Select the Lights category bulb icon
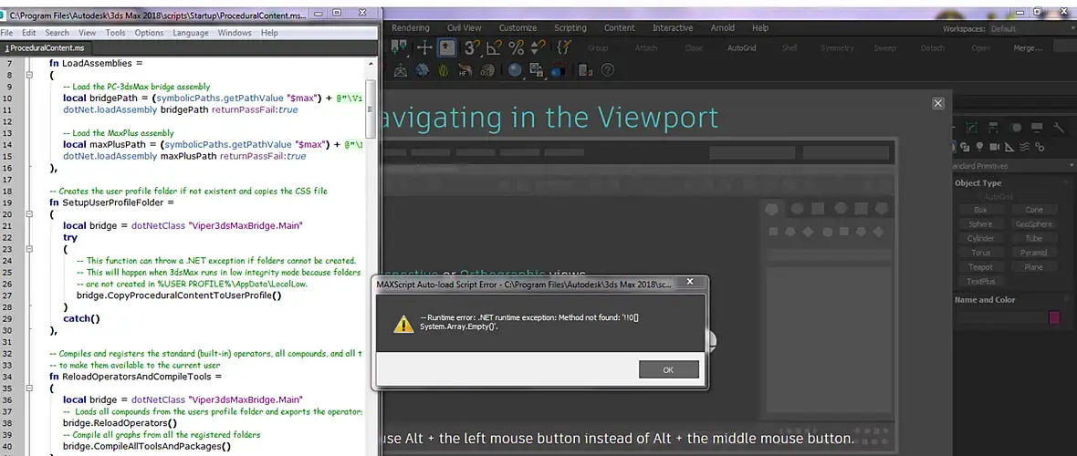This screenshot has height=456, width=1077. click(979, 147)
